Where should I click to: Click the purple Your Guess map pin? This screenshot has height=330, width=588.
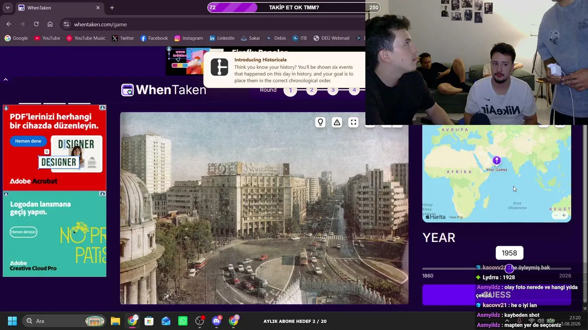[497, 160]
